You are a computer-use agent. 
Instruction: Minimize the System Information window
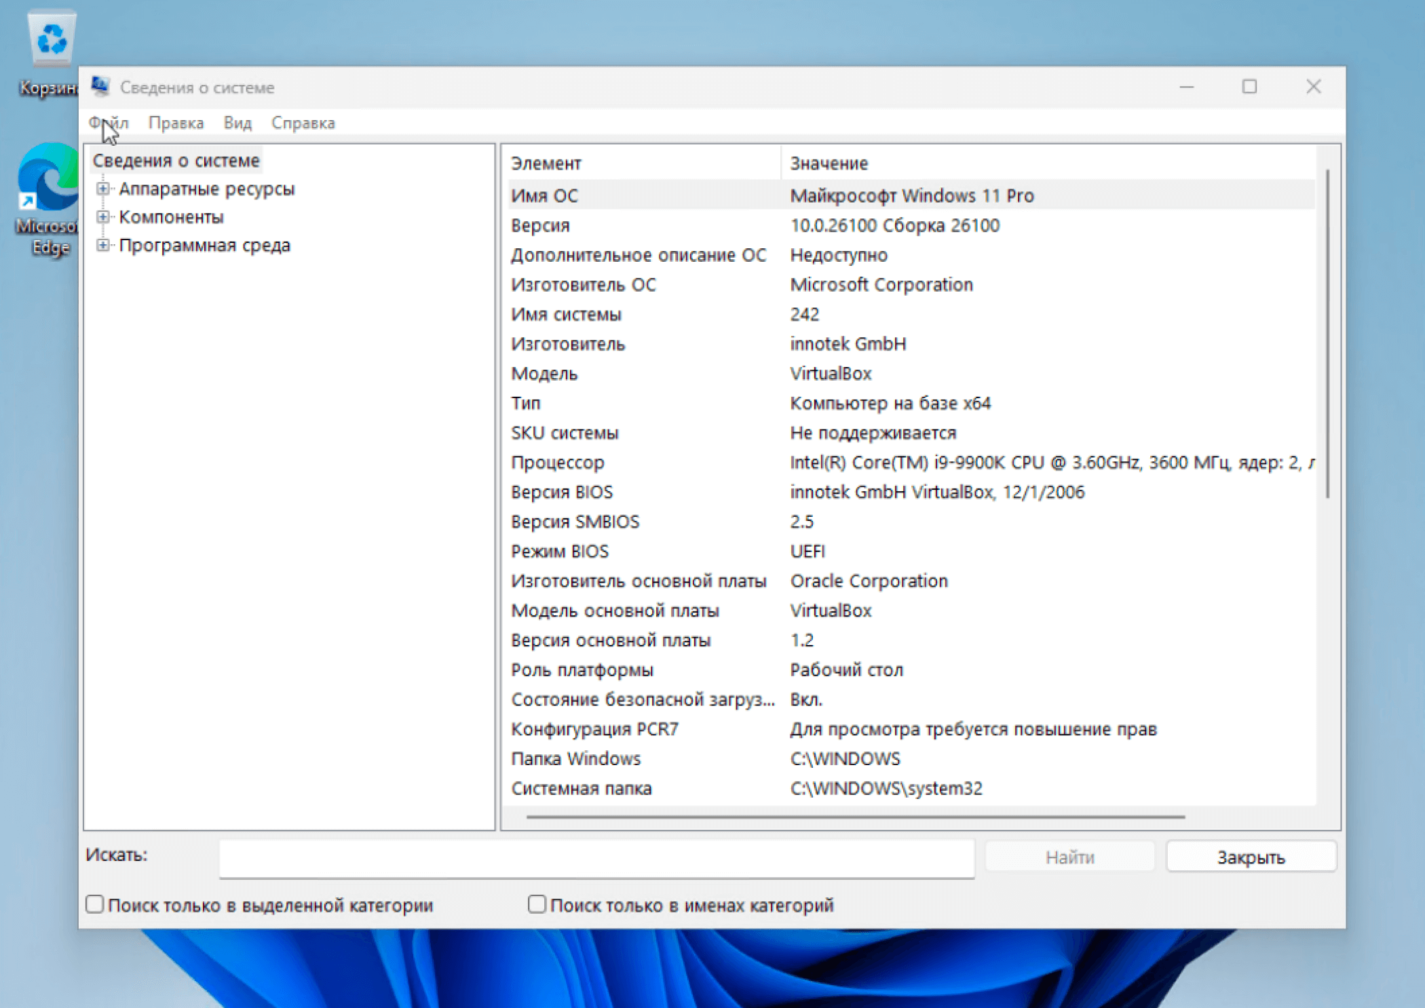[x=1186, y=87]
